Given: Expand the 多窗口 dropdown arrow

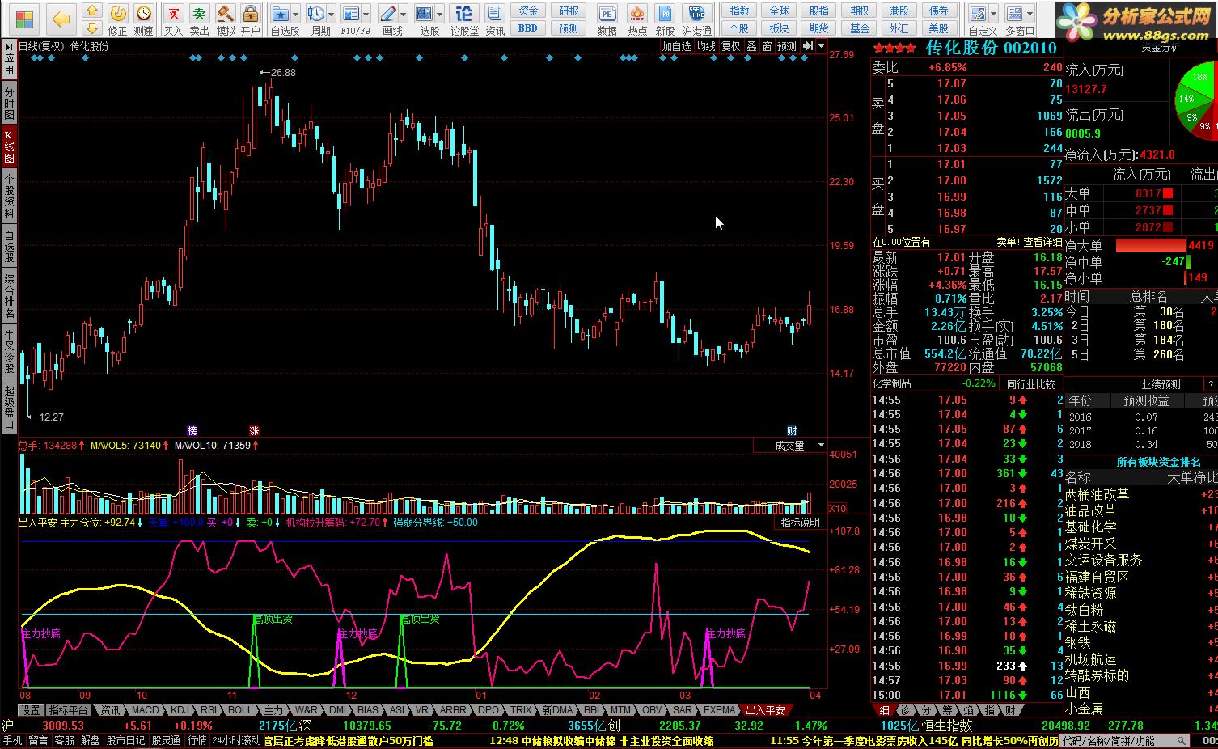Looking at the screenshot, I should 1030,14.
